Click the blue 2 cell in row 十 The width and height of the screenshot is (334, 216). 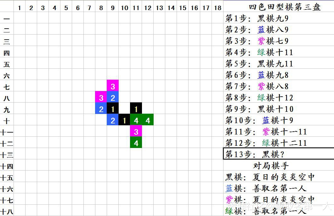[113, 120]
